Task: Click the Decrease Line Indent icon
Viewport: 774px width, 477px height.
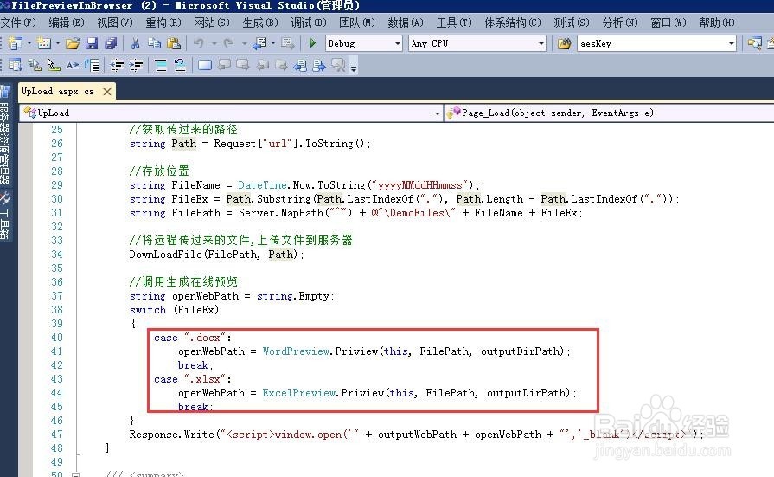Action: pos(117,65)
